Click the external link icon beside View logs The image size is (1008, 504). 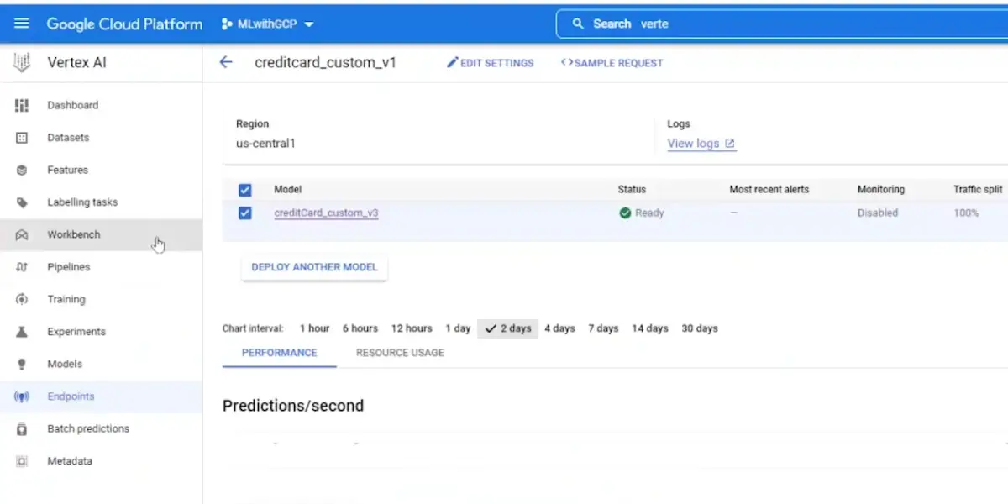(730, 144)
